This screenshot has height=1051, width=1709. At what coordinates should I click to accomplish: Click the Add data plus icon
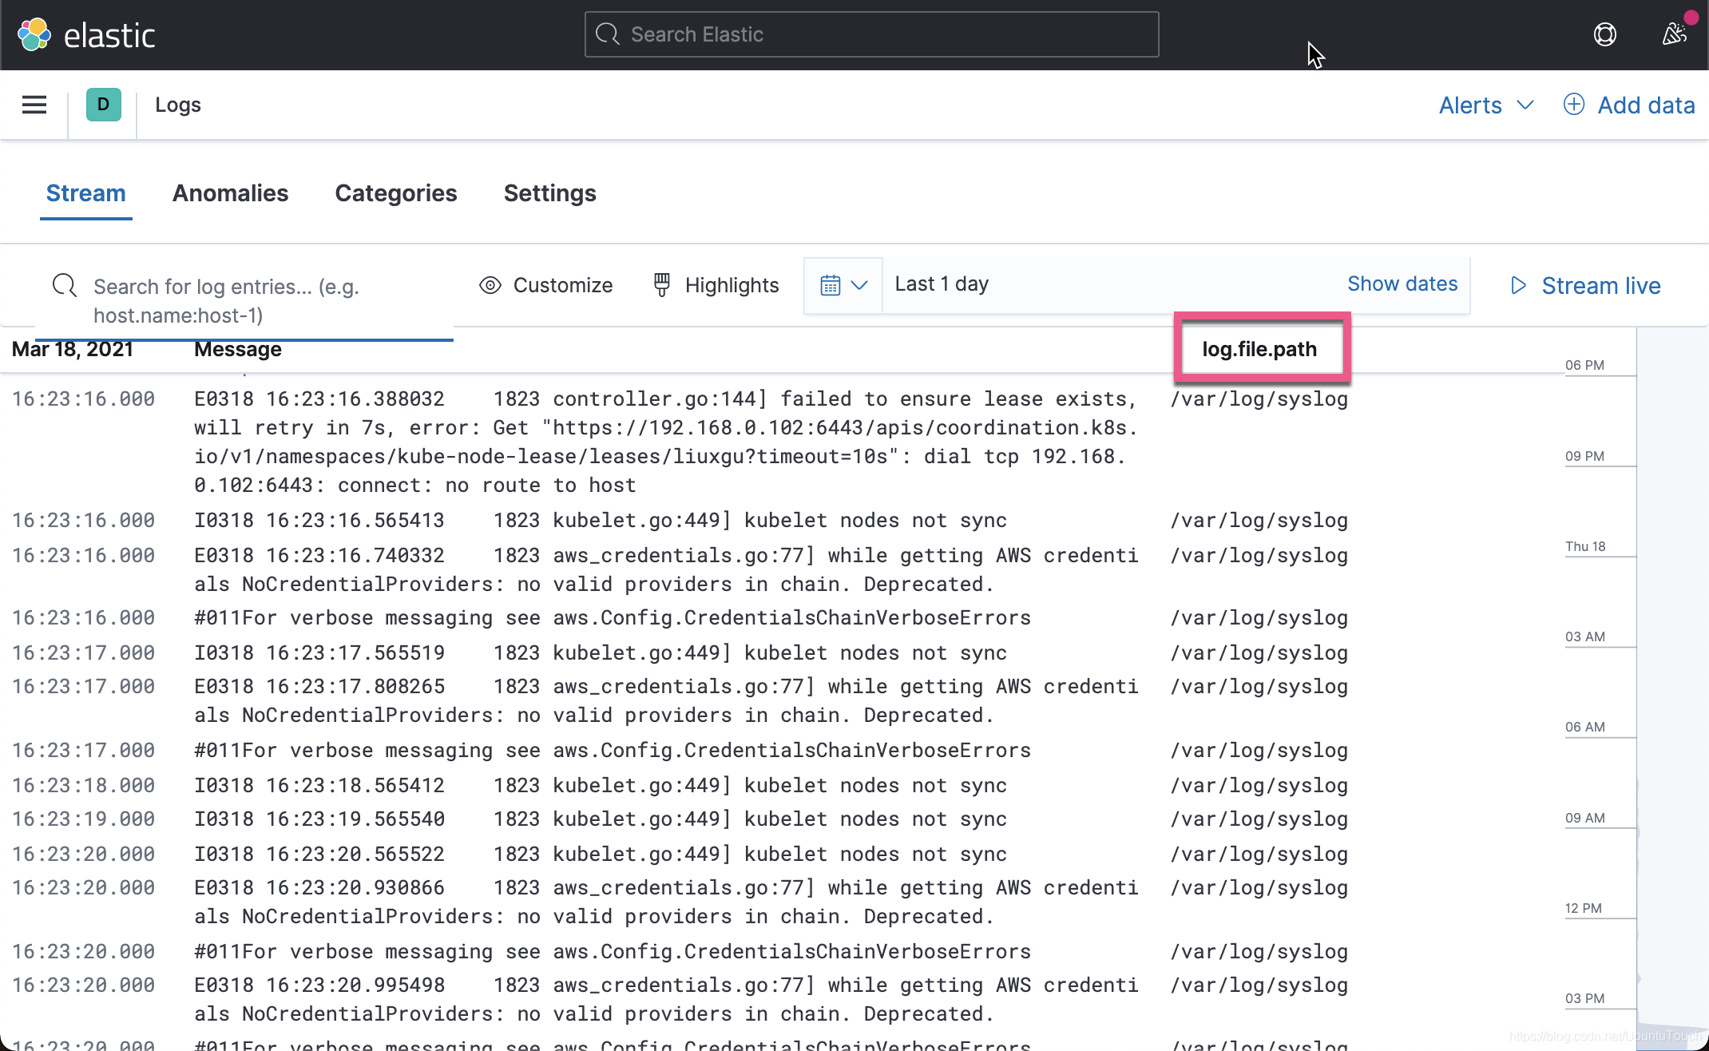pos(1573,105)
